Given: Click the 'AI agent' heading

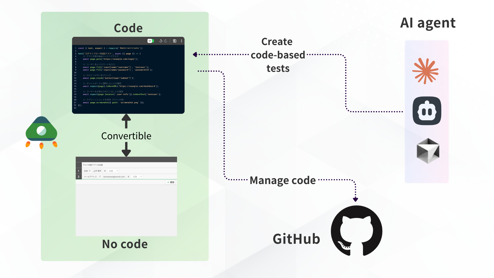Looking at the screenshot, I should [x=428, y=23].
